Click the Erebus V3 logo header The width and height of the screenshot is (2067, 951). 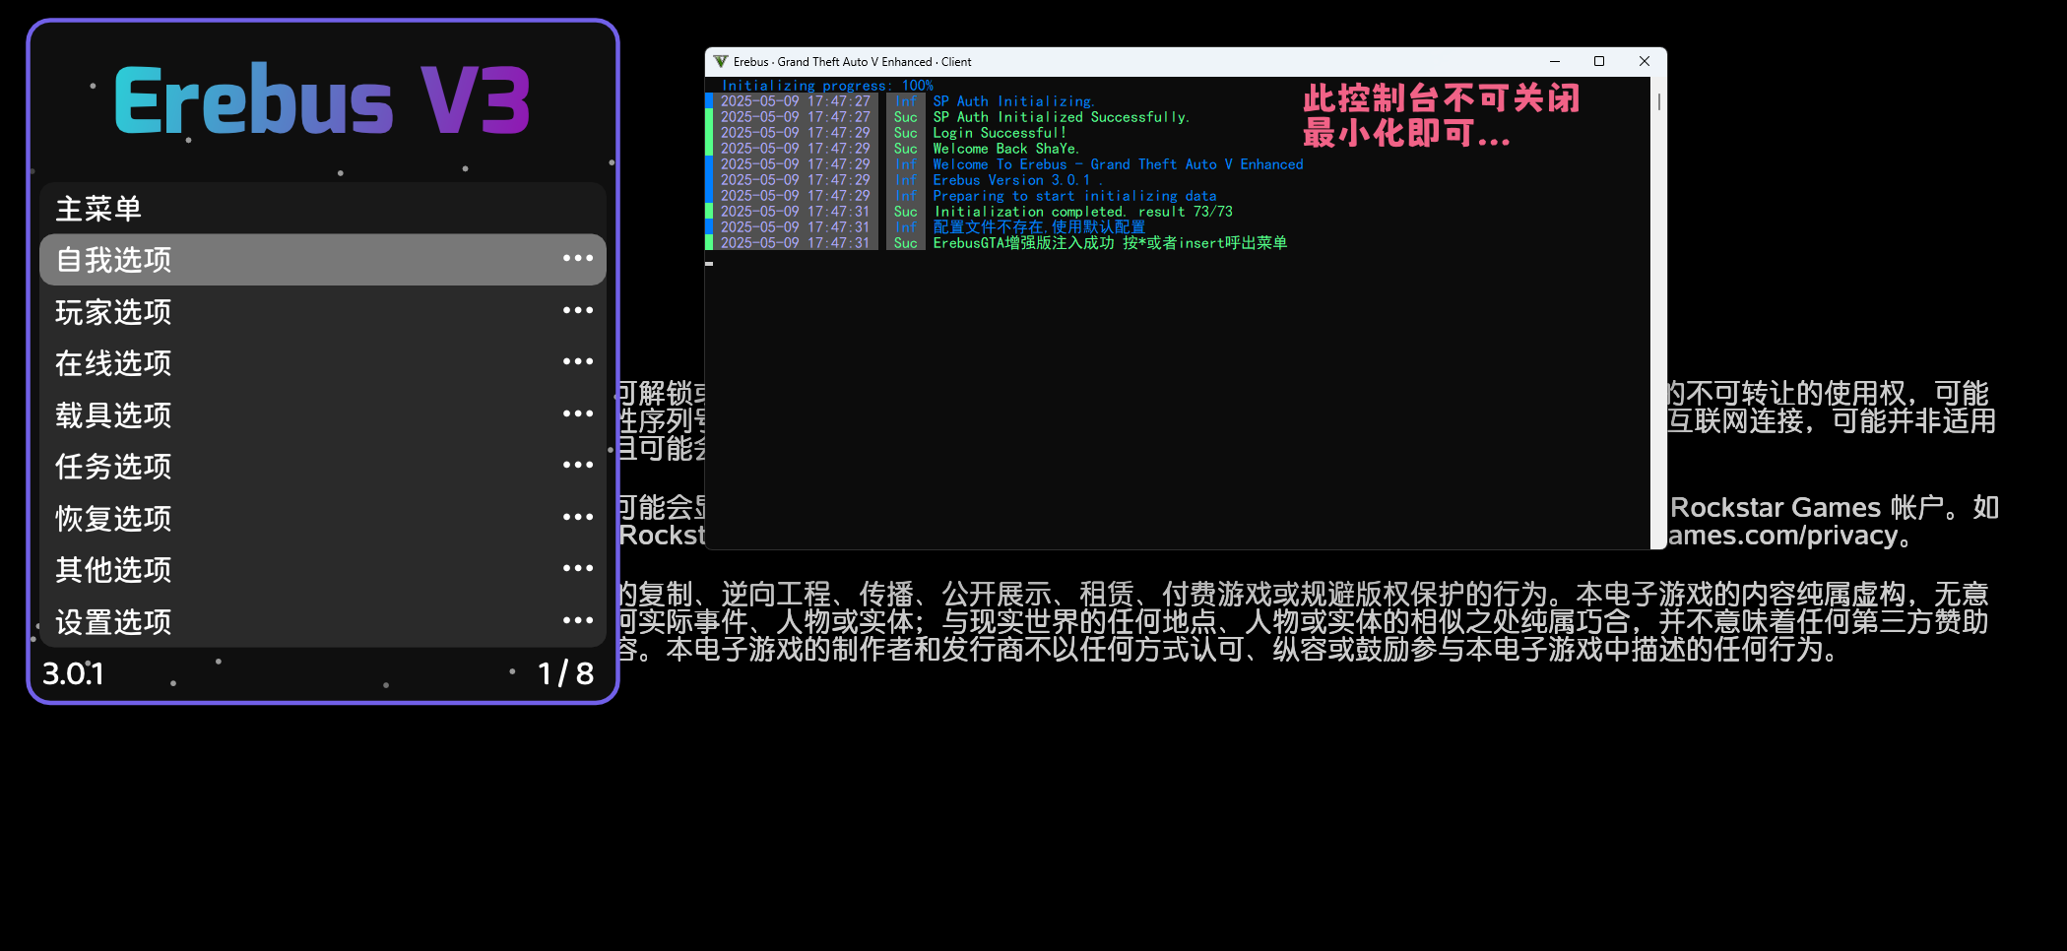(322, 100)
